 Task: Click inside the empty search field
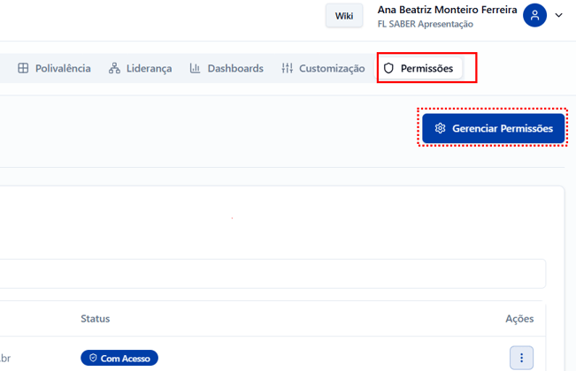coord(265,273)
